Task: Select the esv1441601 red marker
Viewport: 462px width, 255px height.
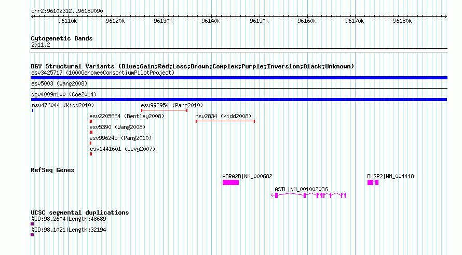Action: [x=91, y=154]
